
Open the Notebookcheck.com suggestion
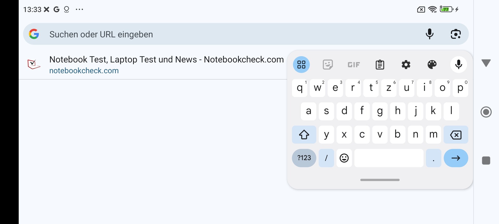pyautogui.click(x=166, y=65)
